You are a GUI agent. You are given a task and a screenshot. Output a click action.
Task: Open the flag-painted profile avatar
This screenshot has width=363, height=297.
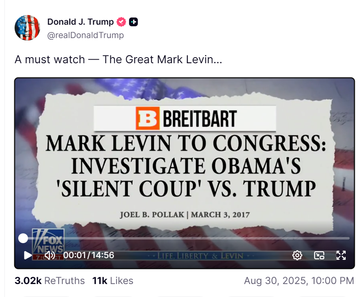coord(27,28)
